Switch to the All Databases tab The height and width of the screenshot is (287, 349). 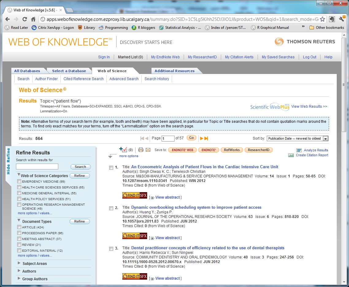click(x=27, y=71)
